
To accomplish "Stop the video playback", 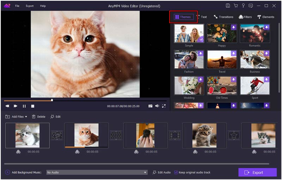I will pos(33,106).
